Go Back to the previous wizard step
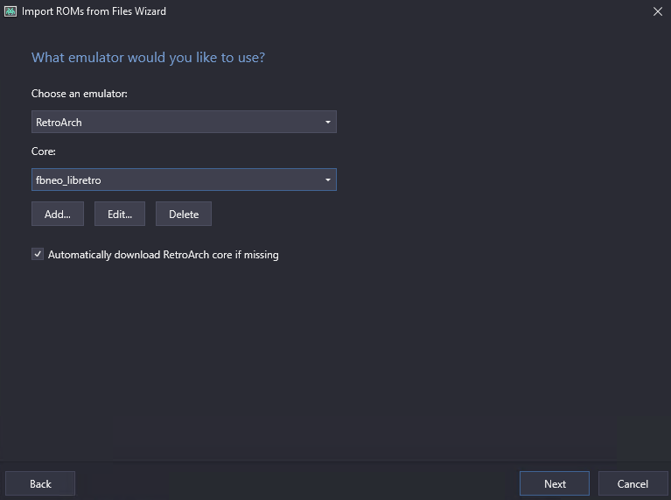671x500 pixels. pos(40,483)
